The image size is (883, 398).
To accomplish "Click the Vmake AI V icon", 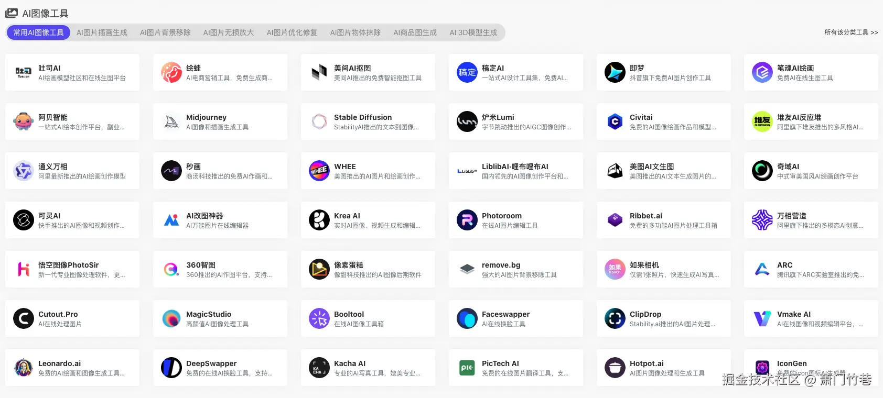I will click(762, 318).
